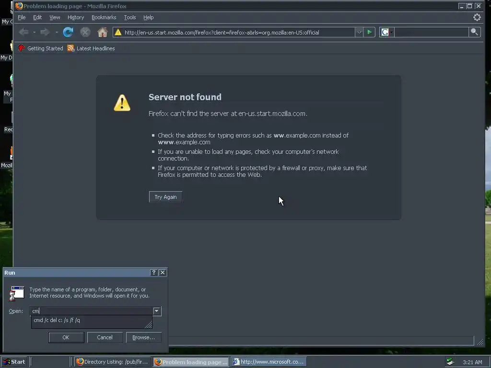Open the Edit menu

37,18
